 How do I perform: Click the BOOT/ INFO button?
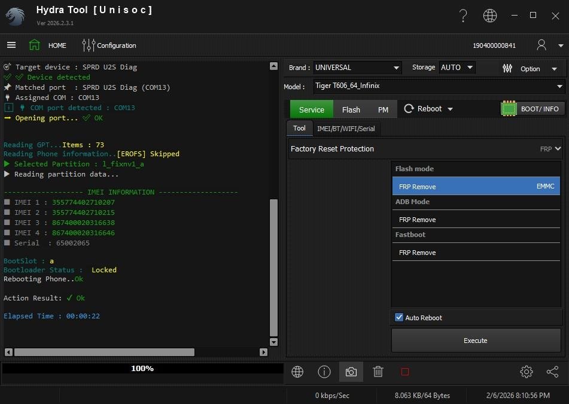tap(532, 109)
